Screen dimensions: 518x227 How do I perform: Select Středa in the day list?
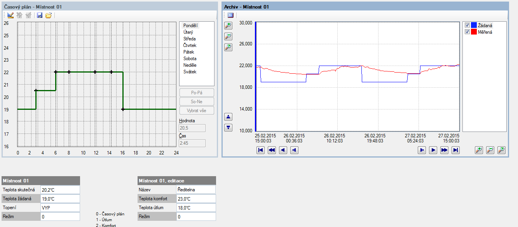point(190,39)
